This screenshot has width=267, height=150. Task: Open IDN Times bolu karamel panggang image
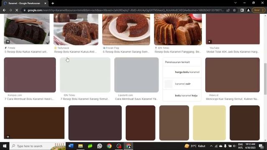pyautogui.click(x=178, y=30)
